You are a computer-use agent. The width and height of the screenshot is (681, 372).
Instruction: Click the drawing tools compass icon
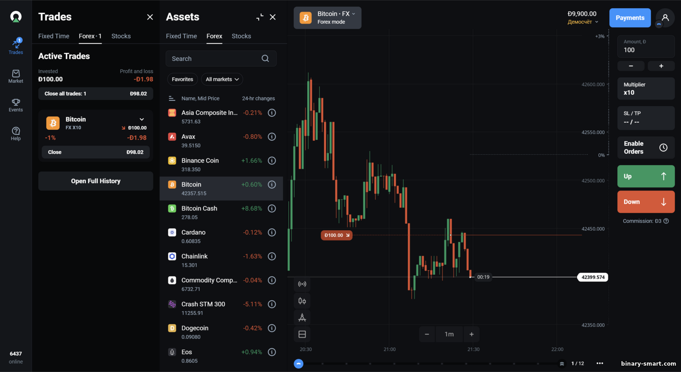point(302,318)
